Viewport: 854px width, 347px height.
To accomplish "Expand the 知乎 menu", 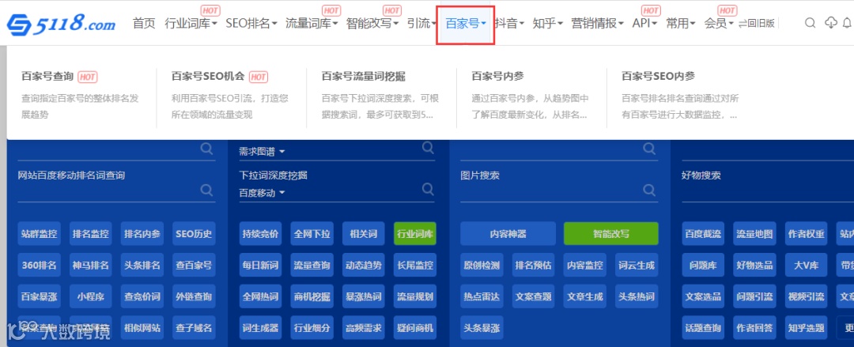I will click(547, 24).
